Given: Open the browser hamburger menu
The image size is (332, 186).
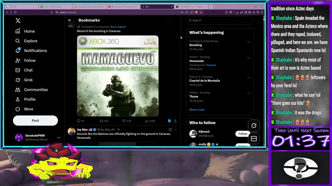Looking at the screenshot, I should point(262,12).
